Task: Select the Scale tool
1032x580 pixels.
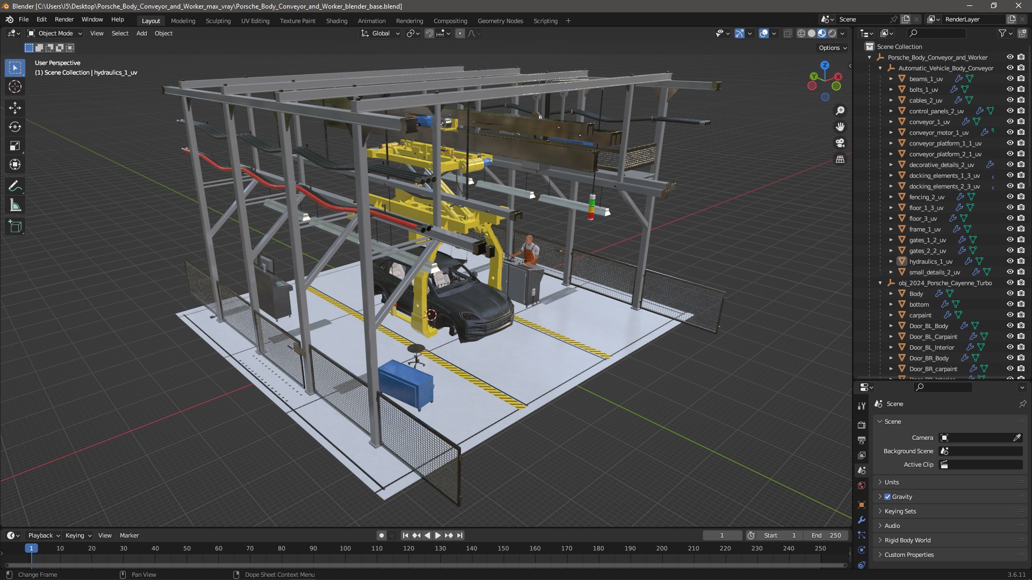Action: [x=15, y=146]
